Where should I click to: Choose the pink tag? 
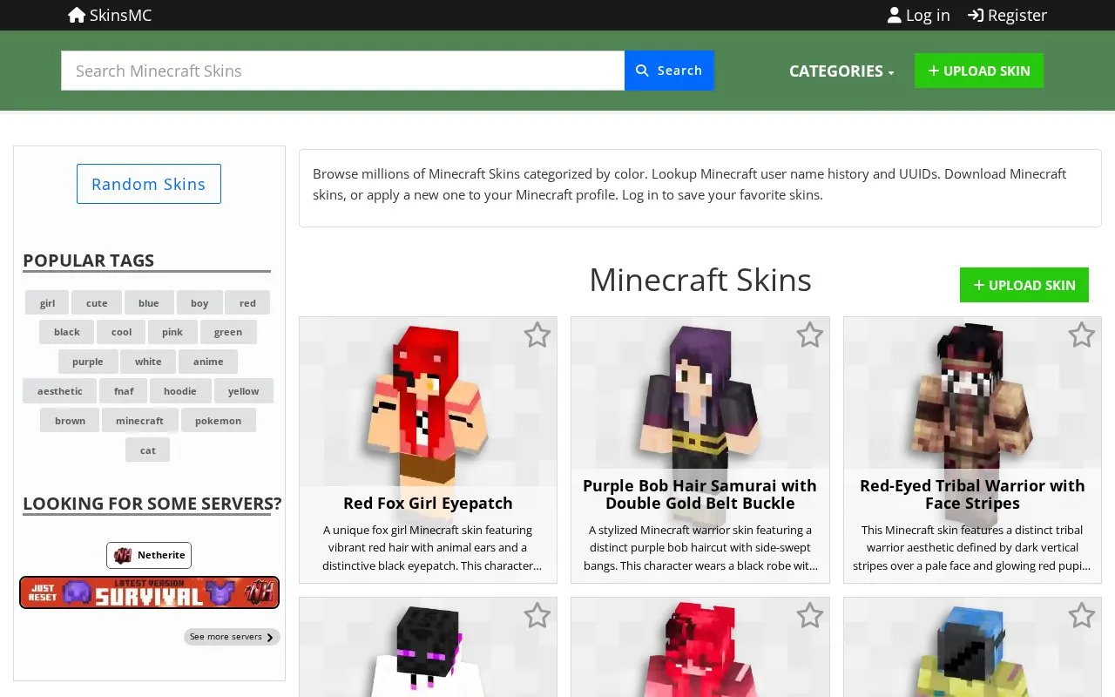[x=172, y=332]
